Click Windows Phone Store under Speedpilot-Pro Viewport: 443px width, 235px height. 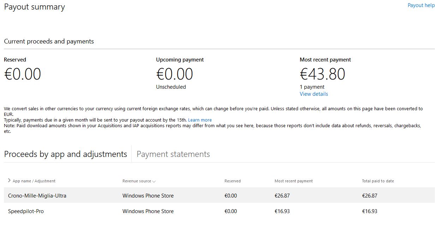[x=148, y=211]
